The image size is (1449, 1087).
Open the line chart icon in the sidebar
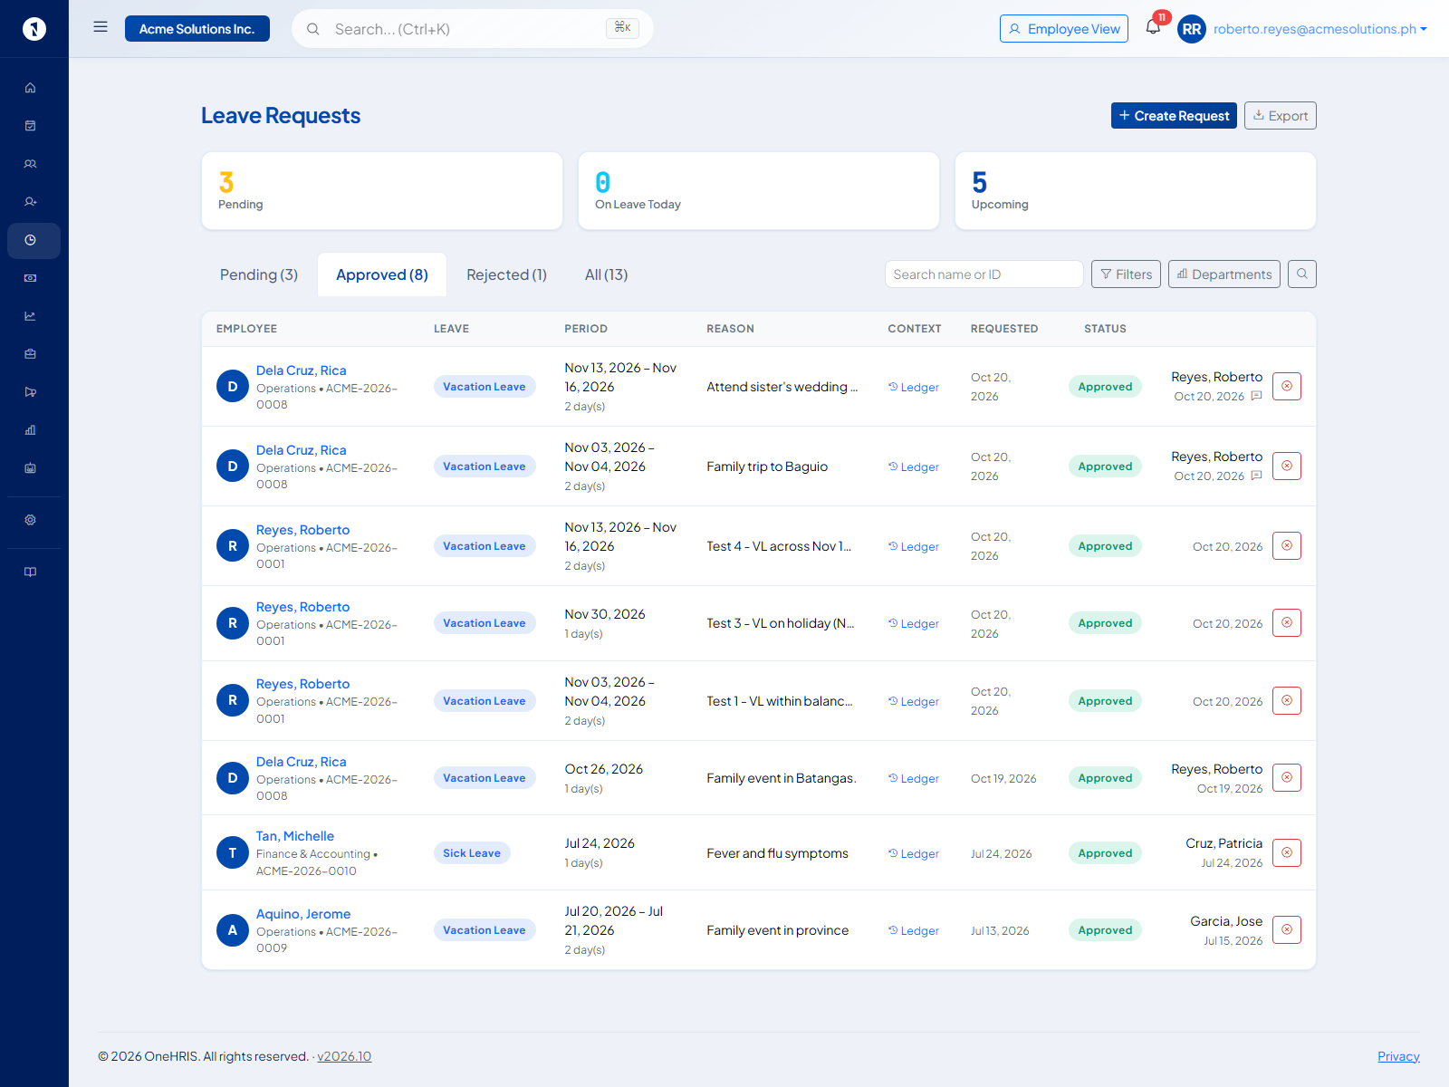coord(30,316)
